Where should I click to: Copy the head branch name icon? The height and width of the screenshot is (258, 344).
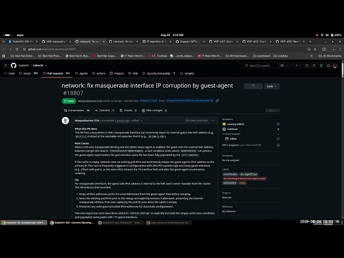point(217,101)
